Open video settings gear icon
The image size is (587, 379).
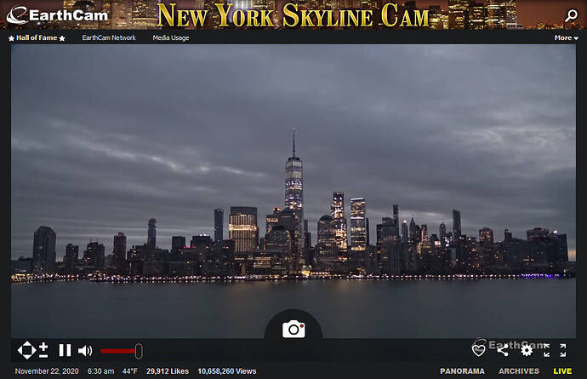click(527, 350)
